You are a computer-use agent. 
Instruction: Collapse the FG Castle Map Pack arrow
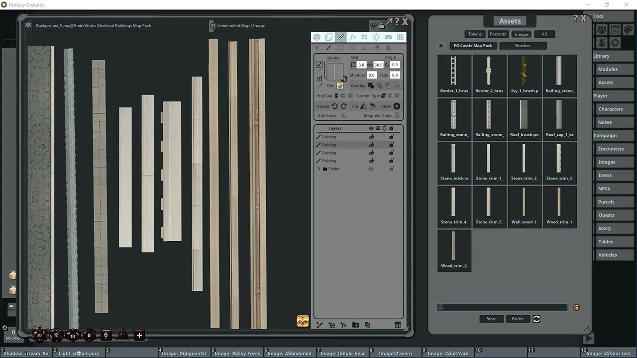pyautogui.click(x=440, y=46)
